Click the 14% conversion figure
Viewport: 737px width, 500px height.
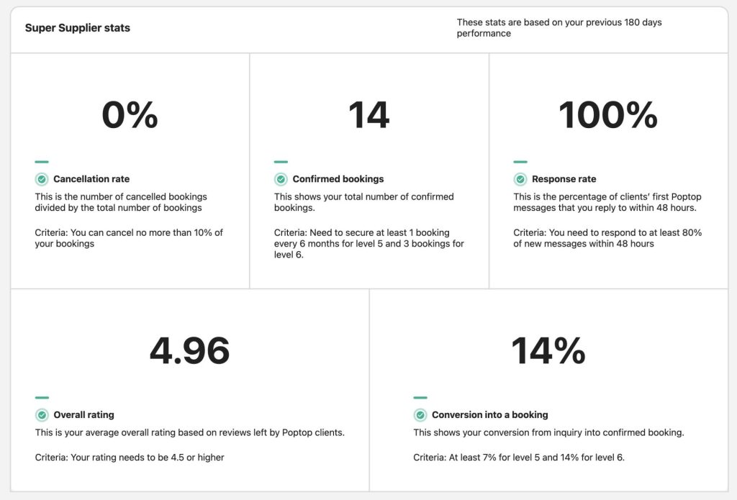coord(548,351)
